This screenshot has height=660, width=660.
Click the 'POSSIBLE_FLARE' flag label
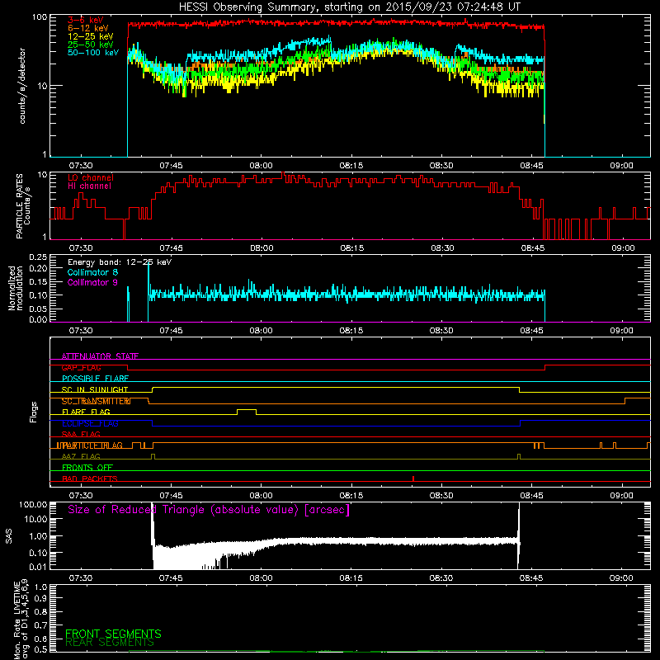95,379
